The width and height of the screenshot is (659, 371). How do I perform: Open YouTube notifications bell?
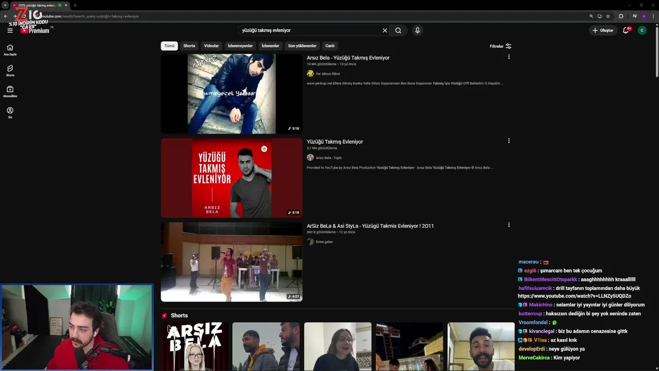[x=626, y=30]
